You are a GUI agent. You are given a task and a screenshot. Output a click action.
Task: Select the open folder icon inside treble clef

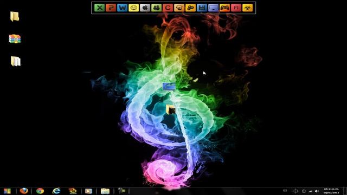pos(171,109)
